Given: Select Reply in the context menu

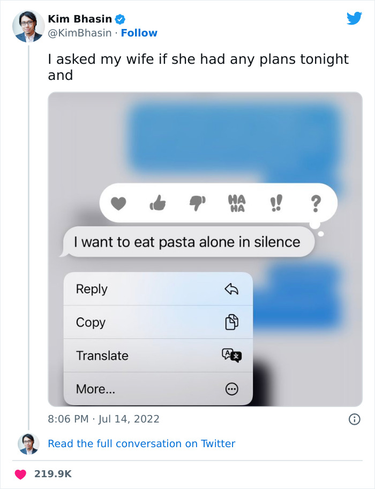Looking at the screenshot, I should pos(158,289).
